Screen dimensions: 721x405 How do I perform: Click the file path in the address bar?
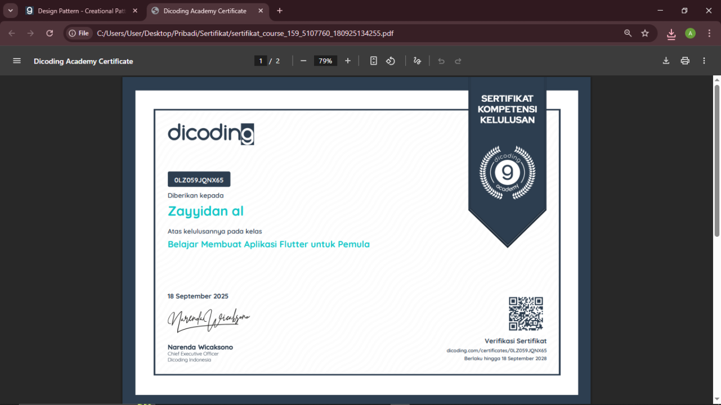tap(245, 33)
